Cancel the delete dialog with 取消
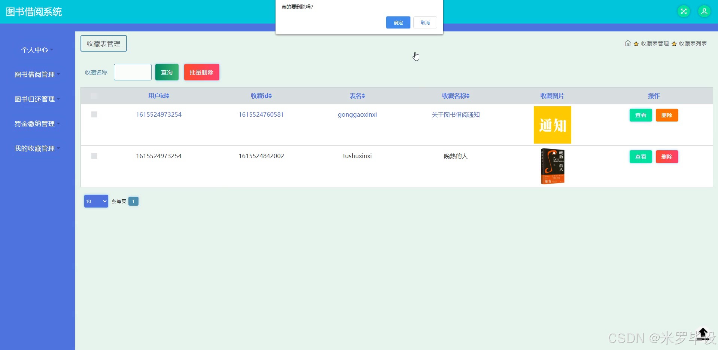Screen dimensions: 718x350 pos(425,22)
